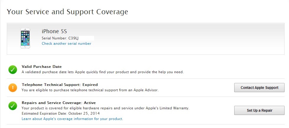Click the gray iPhone 5S device info panel
The image size is (289, 128).
coord(178,39)
